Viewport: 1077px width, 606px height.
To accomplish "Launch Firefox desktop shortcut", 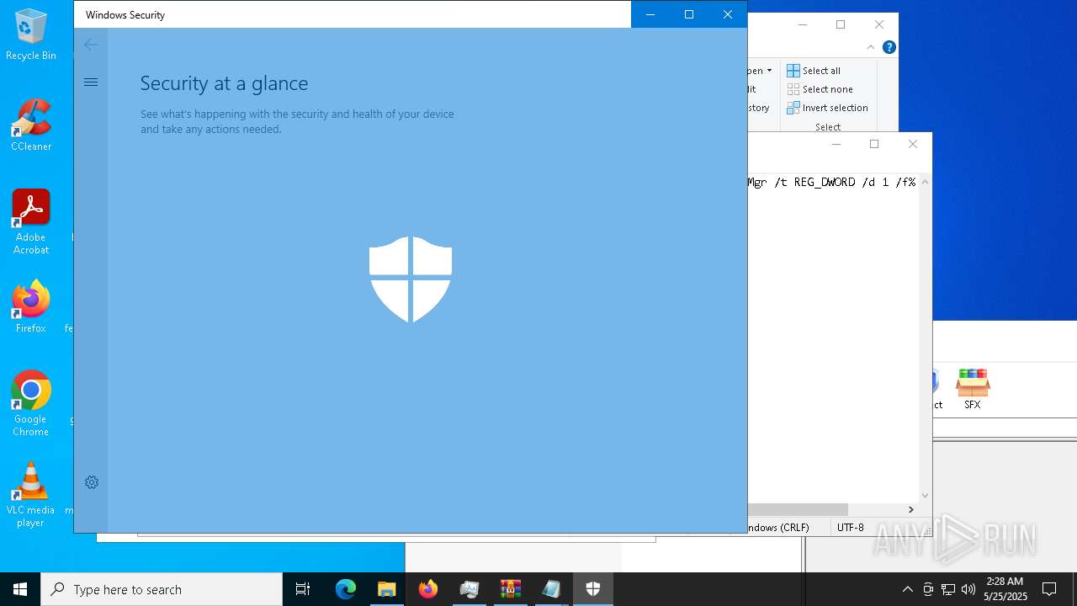I will pyautogui.click(x=31, y=307).
